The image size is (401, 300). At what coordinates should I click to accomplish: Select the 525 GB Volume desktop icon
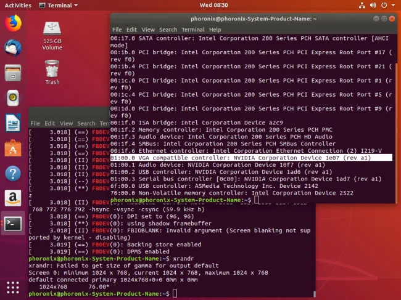pyautogui.click(x=52, y=36)
